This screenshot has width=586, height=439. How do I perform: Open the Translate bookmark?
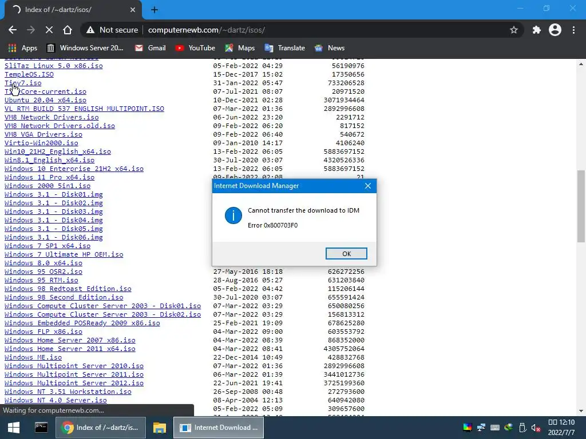[x=285, y=48]
